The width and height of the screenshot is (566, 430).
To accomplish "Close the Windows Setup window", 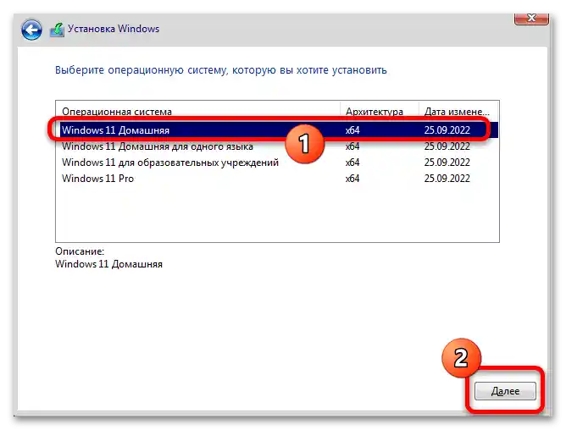I will [x=531, y=18].
